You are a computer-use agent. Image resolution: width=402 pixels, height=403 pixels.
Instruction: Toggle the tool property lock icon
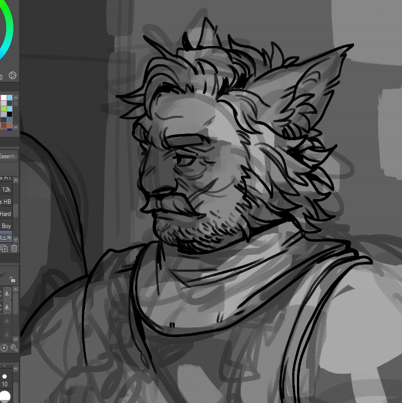pos(12,279)
